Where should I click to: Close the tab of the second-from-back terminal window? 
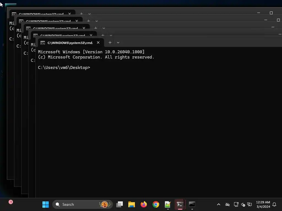pyautogui.click(x=77, y=21)
